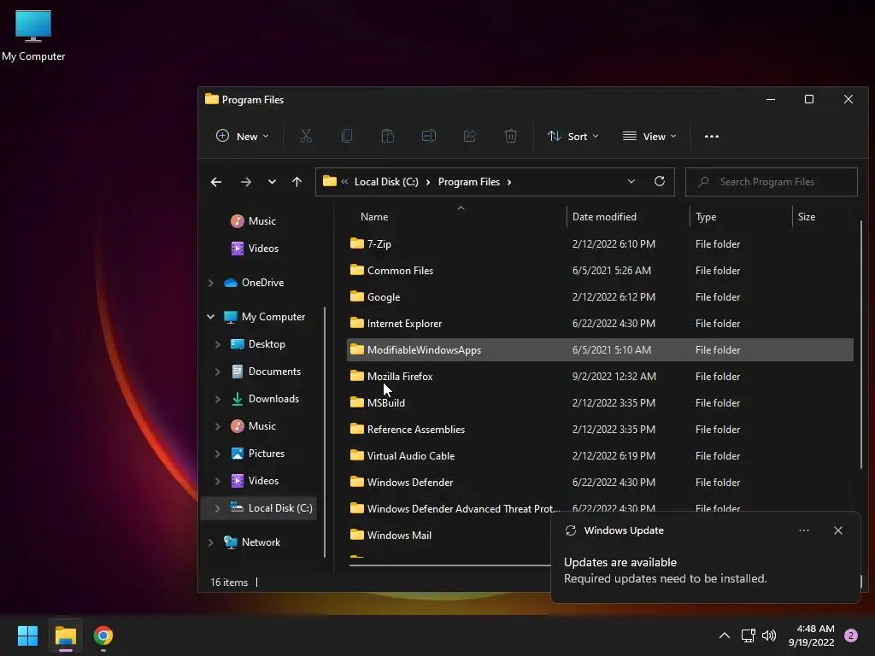Select the Virtual Audio Cable folder
The width and height of the screenshot is (875, 656).
click(600, 456)
